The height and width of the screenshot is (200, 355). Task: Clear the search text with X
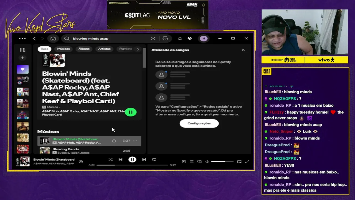(x=153, y=38)
